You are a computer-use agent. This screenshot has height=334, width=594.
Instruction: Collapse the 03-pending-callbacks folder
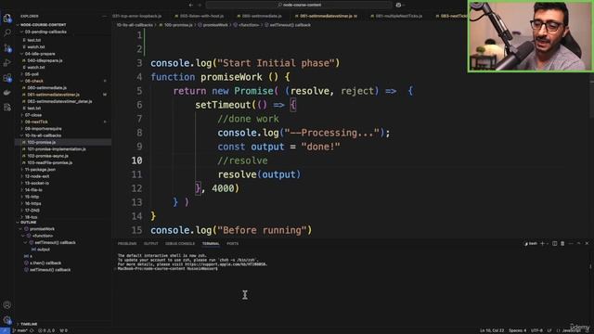point(45,32)
